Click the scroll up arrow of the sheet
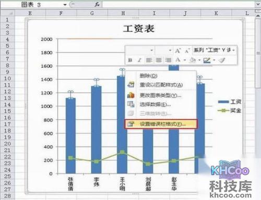 (x=258, y=15)
